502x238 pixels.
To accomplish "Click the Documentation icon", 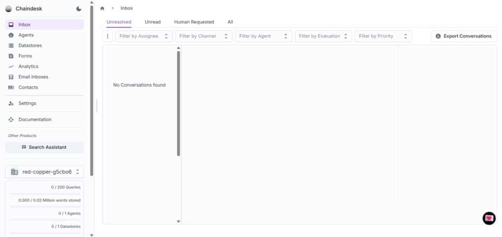I will pyautogui.click(x=11, y=119).
